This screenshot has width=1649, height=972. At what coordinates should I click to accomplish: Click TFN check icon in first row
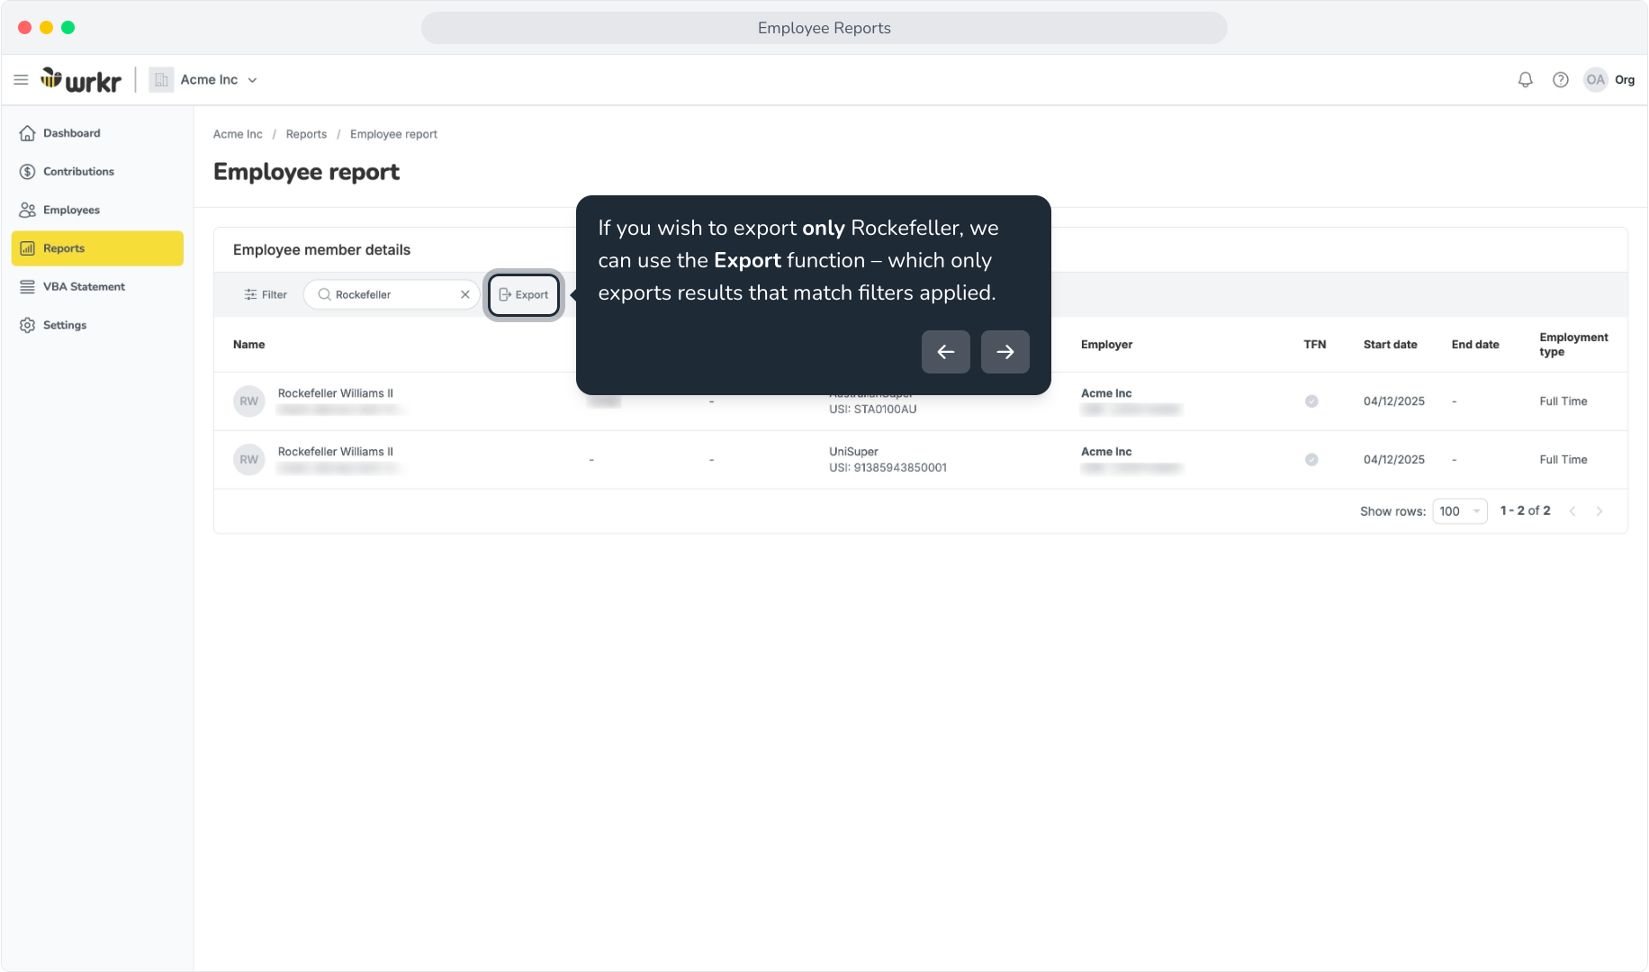click(1311, 401)
